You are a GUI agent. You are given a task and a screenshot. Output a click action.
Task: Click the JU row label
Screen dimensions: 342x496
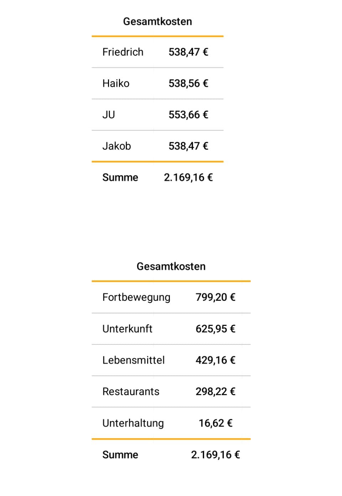109,115
